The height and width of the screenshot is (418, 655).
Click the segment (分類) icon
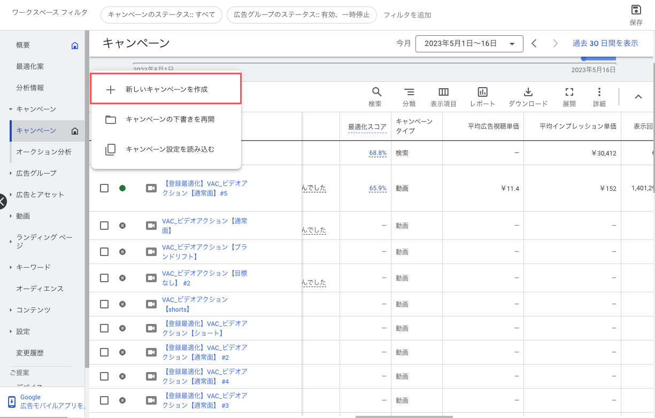click(409, 92)
